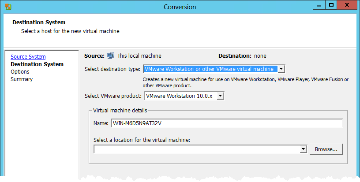
Task: Close the Conversion window
Action: coord(347,5)
